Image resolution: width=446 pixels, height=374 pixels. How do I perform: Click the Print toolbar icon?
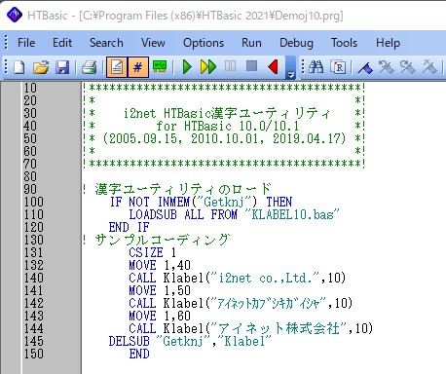coord(90,67)
